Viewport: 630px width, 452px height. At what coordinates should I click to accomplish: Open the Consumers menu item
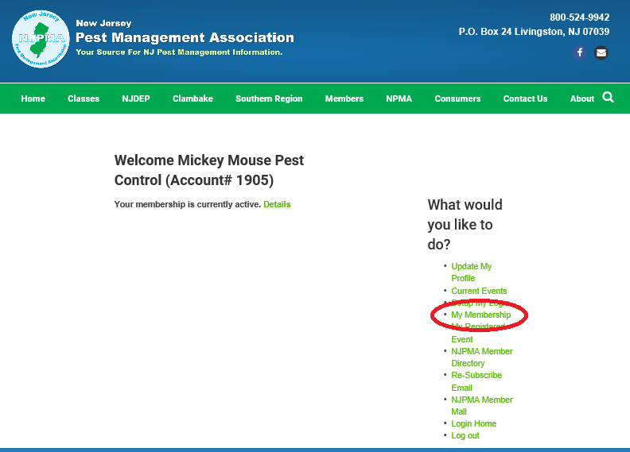[457, 99]
